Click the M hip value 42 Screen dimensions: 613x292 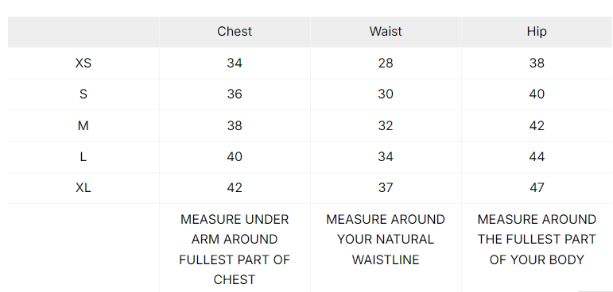[537, 125]
